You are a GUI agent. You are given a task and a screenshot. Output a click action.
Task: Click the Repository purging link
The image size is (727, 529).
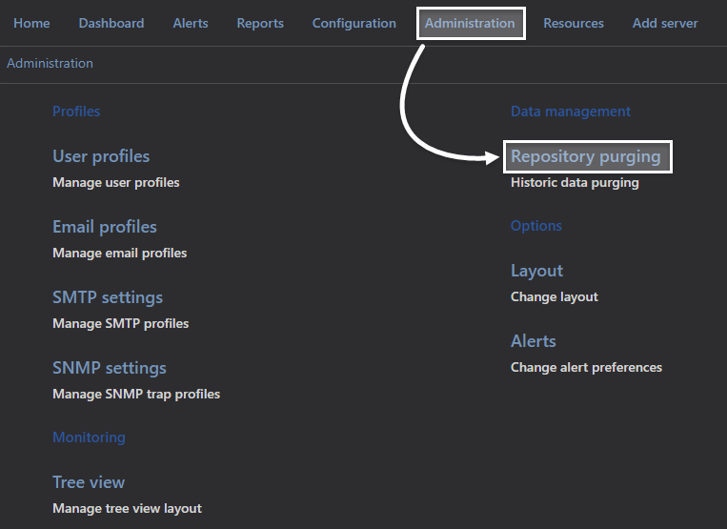(586, 156)
